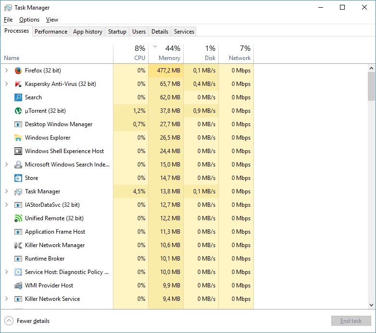Switch to the Details tab
This screenshot has height=333, width=376.
[160, 32]
